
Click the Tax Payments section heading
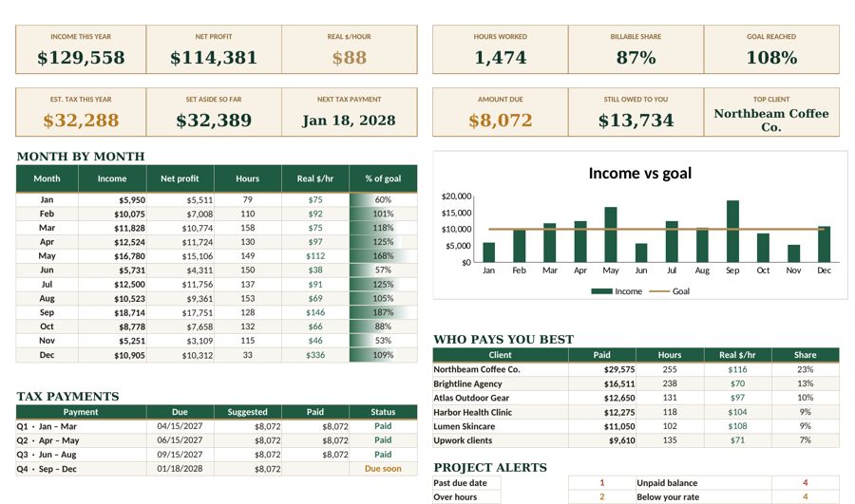pos(67,397)
